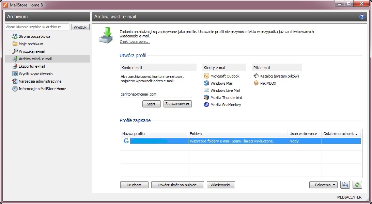Click the copy profile icon button

pos(345,185)
